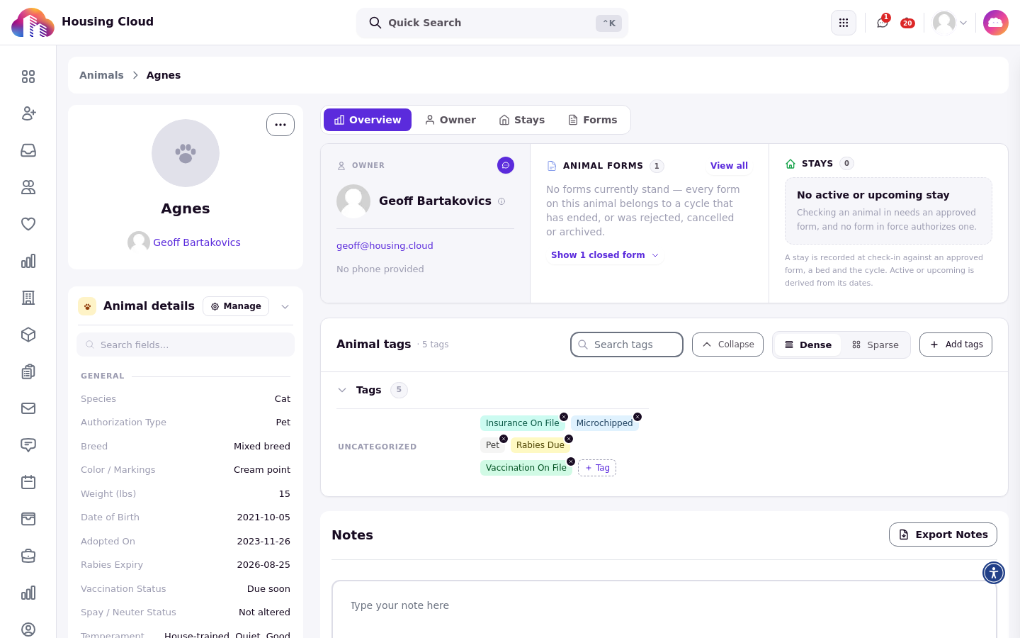Expand the user profile dropdown
This screenshot has height=638, width=1020.
click(x=950, y=23)
